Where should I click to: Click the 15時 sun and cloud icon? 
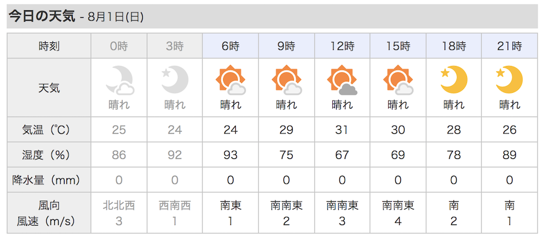tap(398, 80)
